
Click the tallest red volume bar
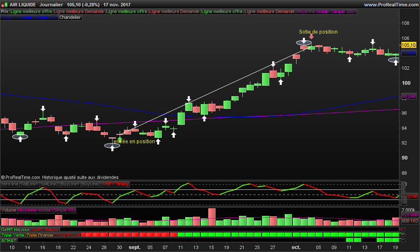[212, 217]
